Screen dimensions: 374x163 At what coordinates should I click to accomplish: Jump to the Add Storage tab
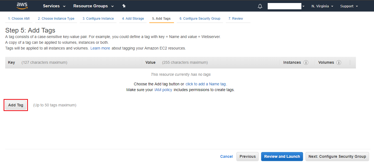click(x=133, y=19)
